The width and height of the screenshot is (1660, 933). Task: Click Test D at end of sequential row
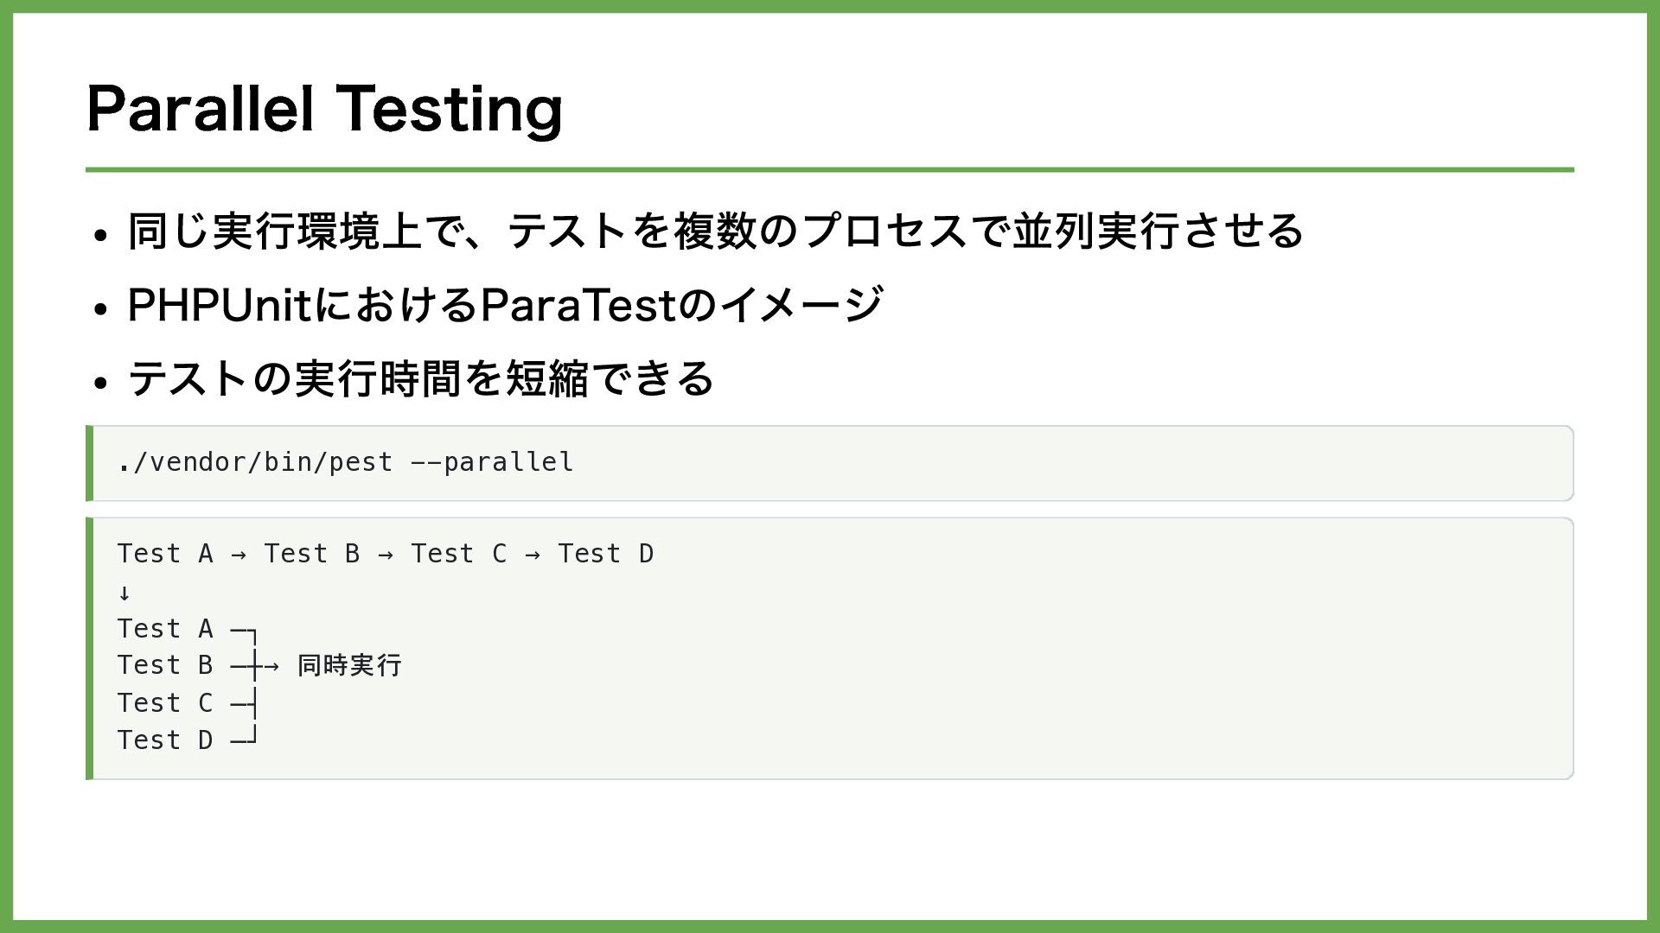(x=606, y=554)
